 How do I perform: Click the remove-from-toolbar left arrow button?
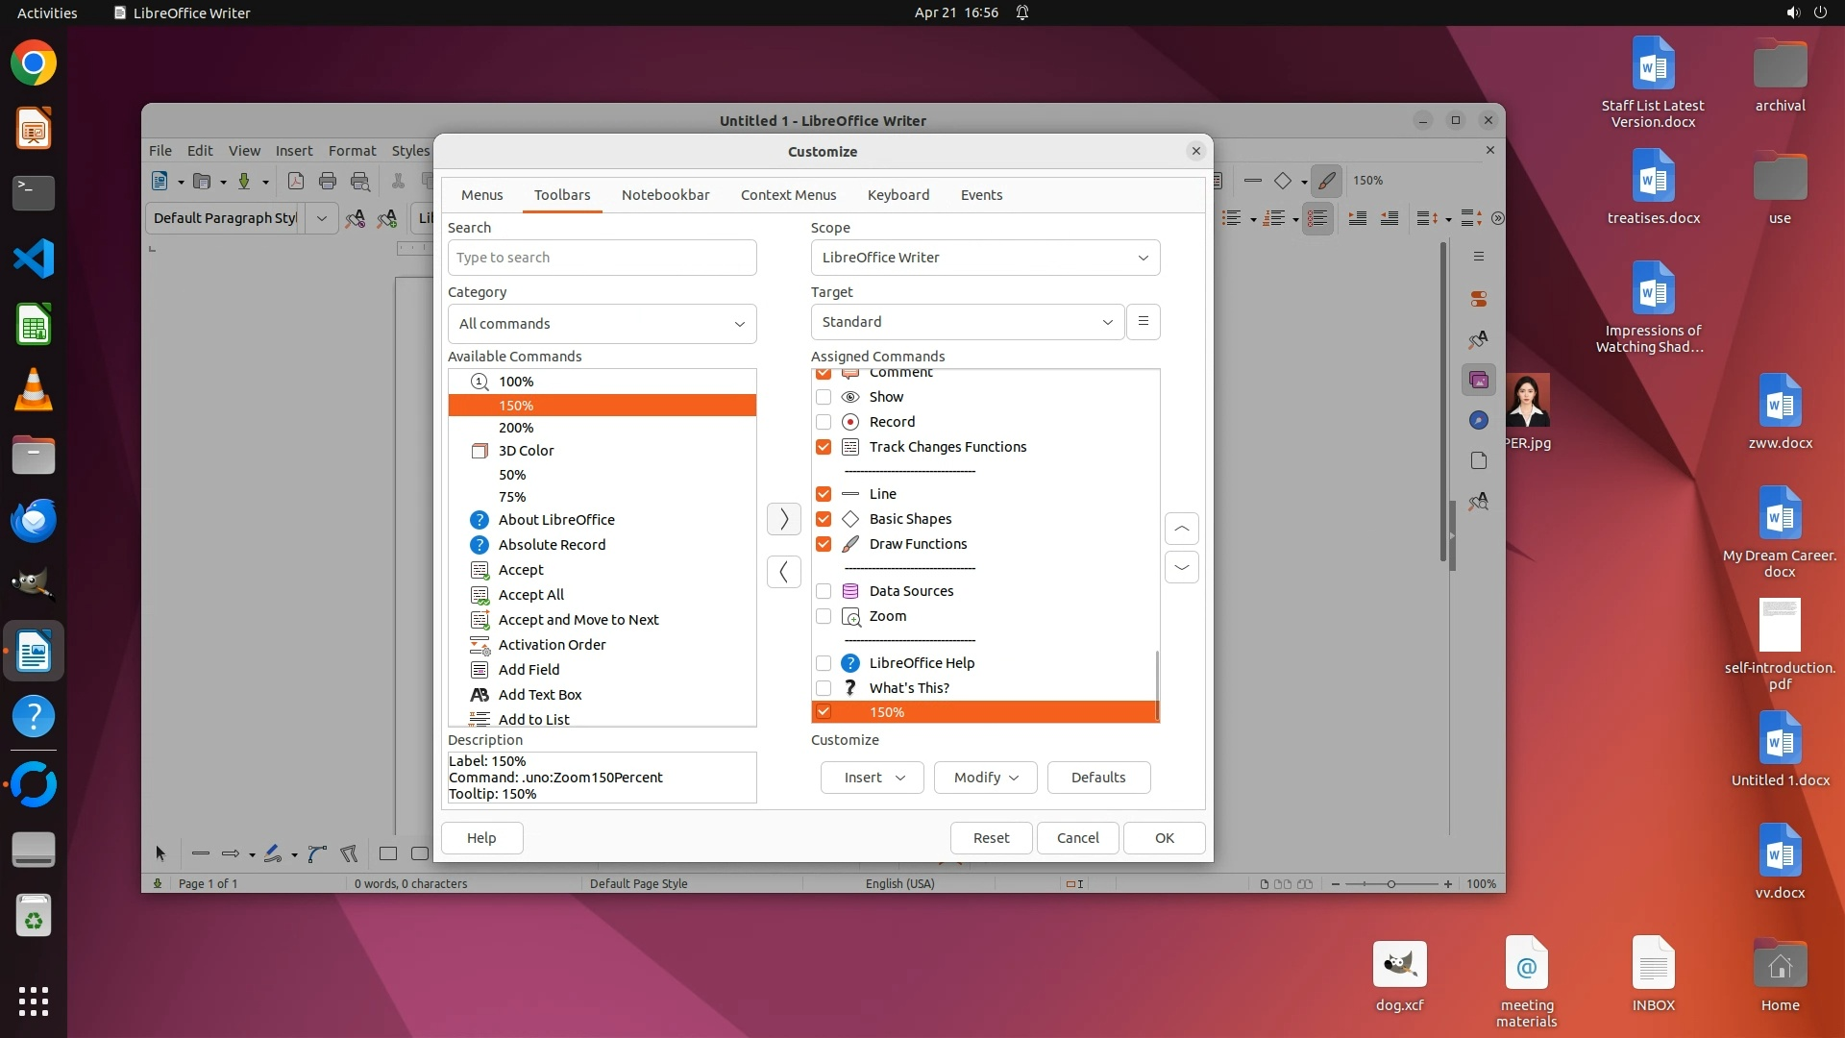click(783, 572)
